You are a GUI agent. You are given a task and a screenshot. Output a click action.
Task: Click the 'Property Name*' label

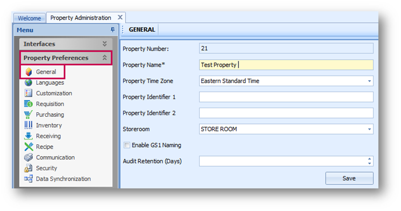point(144,65)
